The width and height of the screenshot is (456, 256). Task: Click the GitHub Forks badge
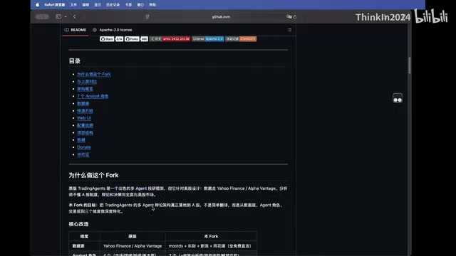coord(136,39)
